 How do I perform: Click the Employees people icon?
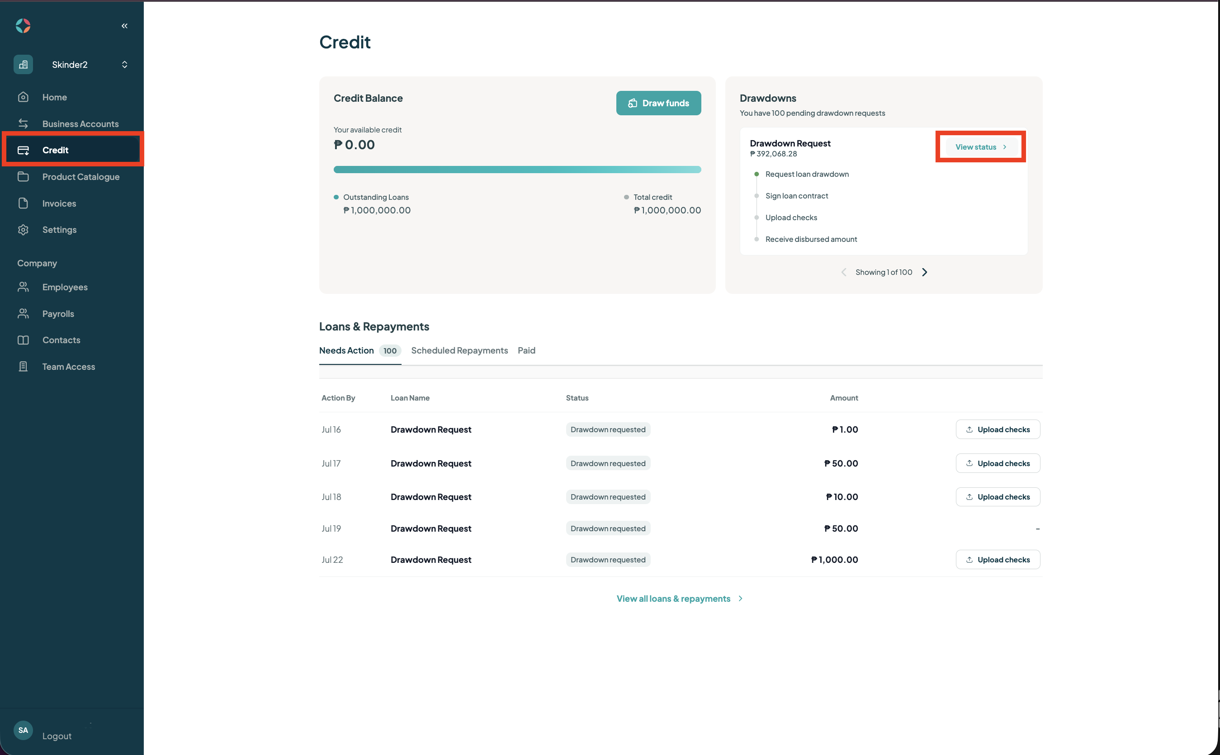pyautogui.click(x=23, y=287)
